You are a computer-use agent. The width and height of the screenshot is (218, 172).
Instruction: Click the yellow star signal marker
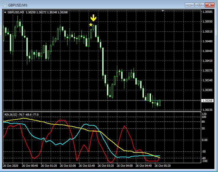point(91,25)
